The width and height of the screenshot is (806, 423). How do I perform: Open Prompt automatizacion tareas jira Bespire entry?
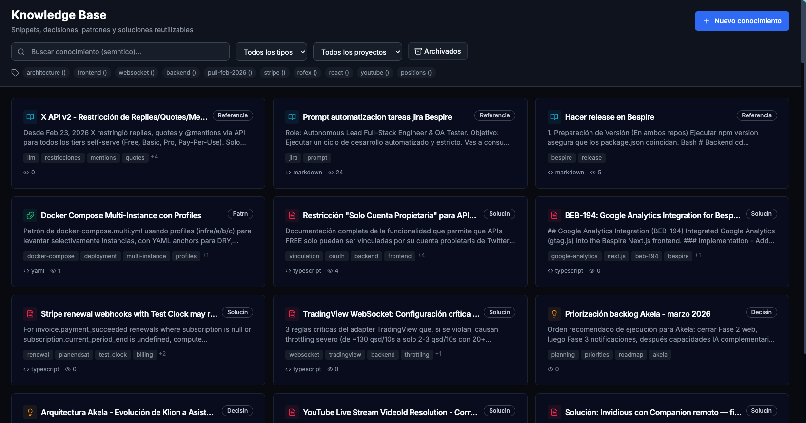click(400, 143)
